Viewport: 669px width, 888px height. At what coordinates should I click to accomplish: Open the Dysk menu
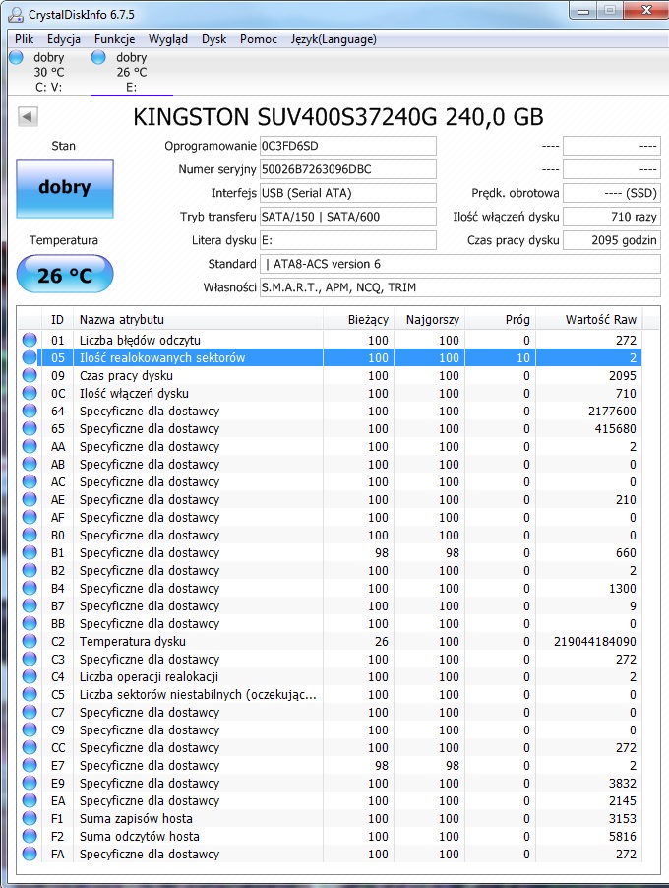coord(213,39)
